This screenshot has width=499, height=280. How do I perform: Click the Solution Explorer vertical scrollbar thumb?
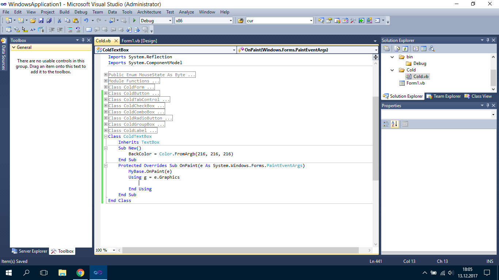pos(493,77)
